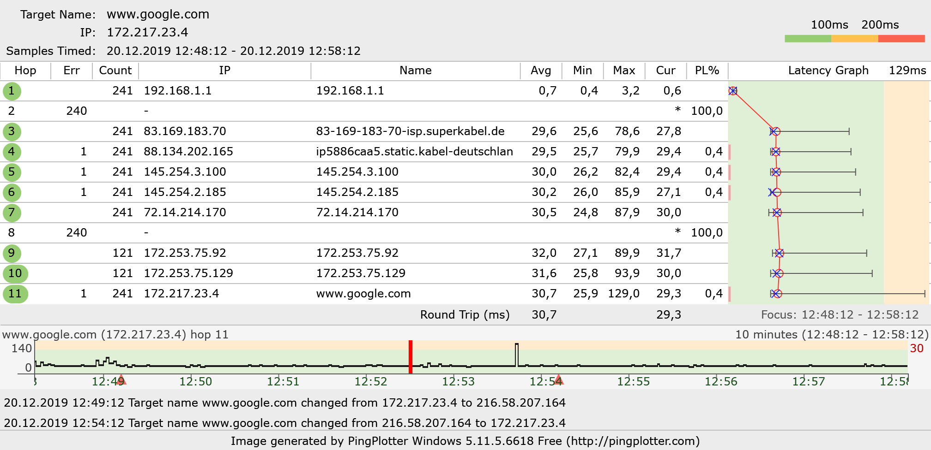
Task: Click the hop 10 circle marker
Action: click(x=15, y=273)
